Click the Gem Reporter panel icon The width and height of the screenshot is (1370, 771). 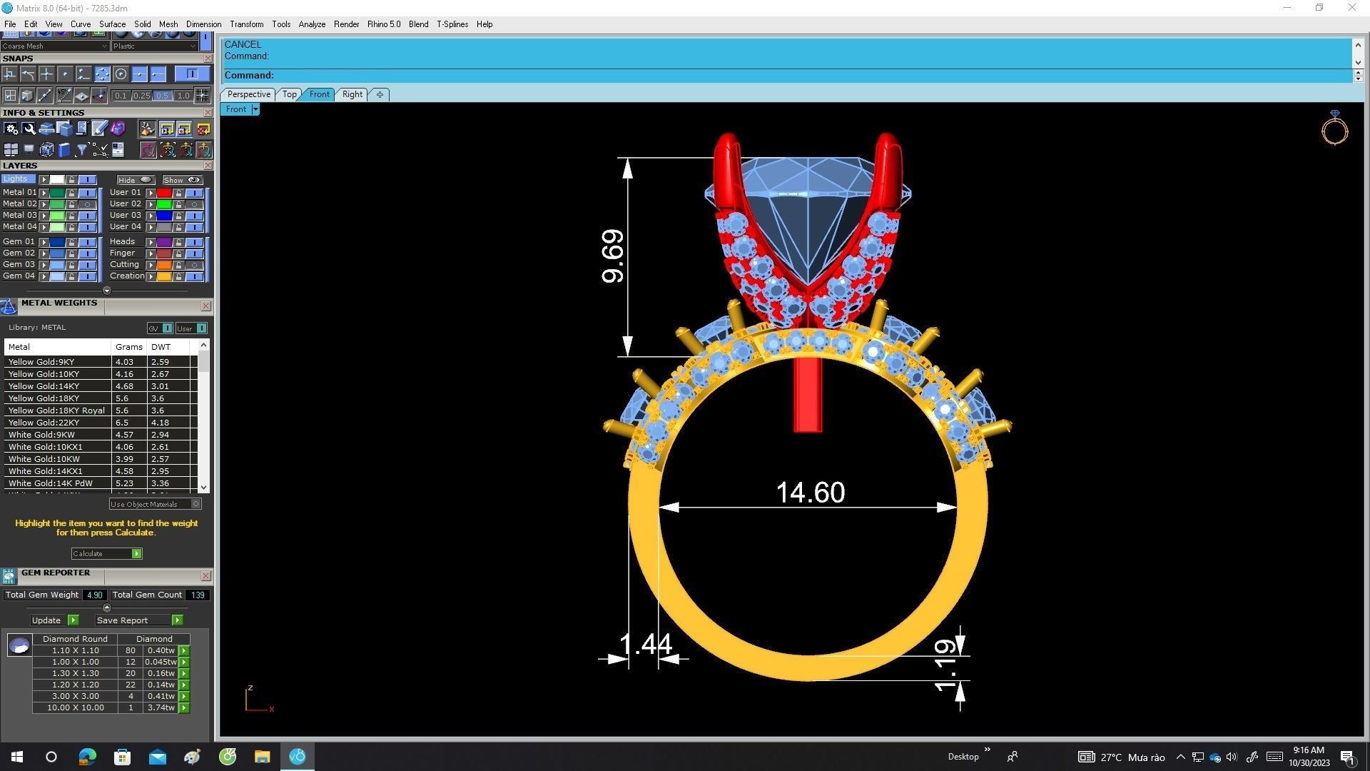tap(9, 576)
